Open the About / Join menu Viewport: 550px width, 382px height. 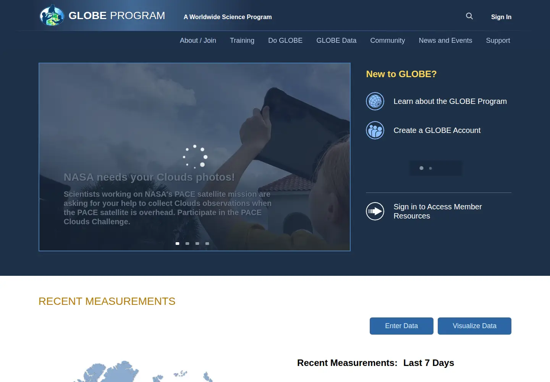198,40
